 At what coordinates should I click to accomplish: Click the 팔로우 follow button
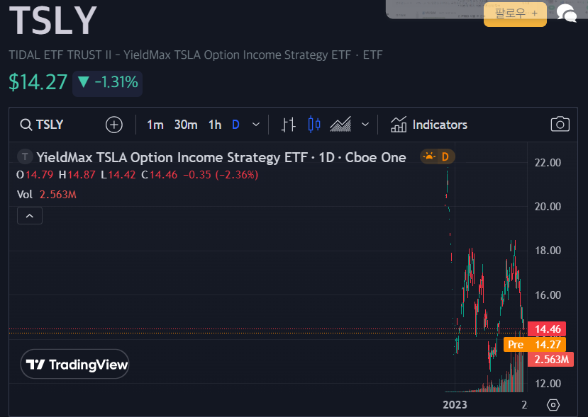(x=515, y=14)
